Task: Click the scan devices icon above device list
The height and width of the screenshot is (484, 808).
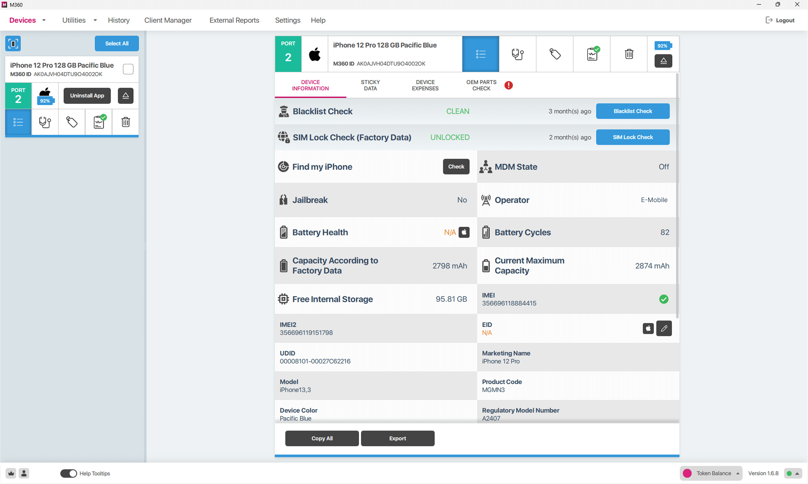Action: coord(13,43)
